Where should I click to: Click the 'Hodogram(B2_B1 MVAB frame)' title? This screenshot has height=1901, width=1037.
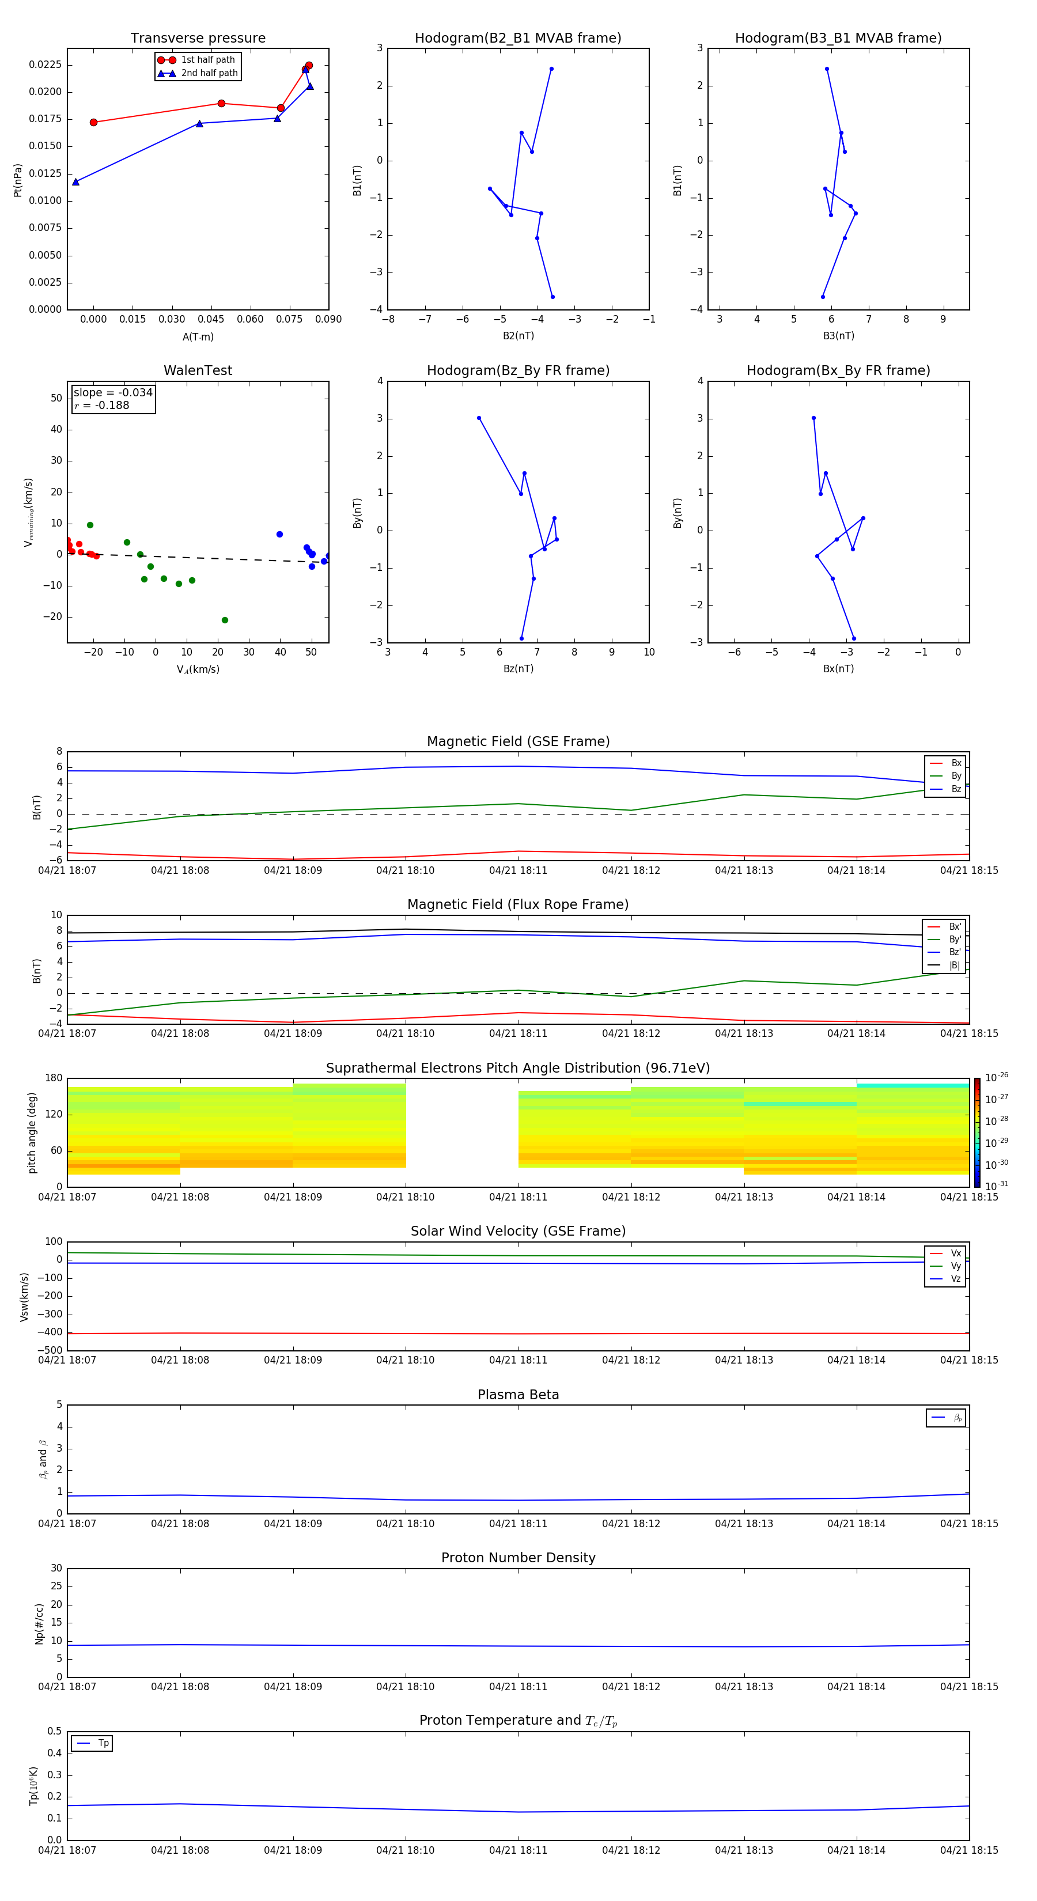518,37
